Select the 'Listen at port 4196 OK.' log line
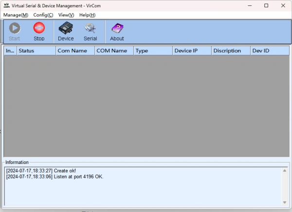This screenshot has width=292, height=212. pos(55,177)
